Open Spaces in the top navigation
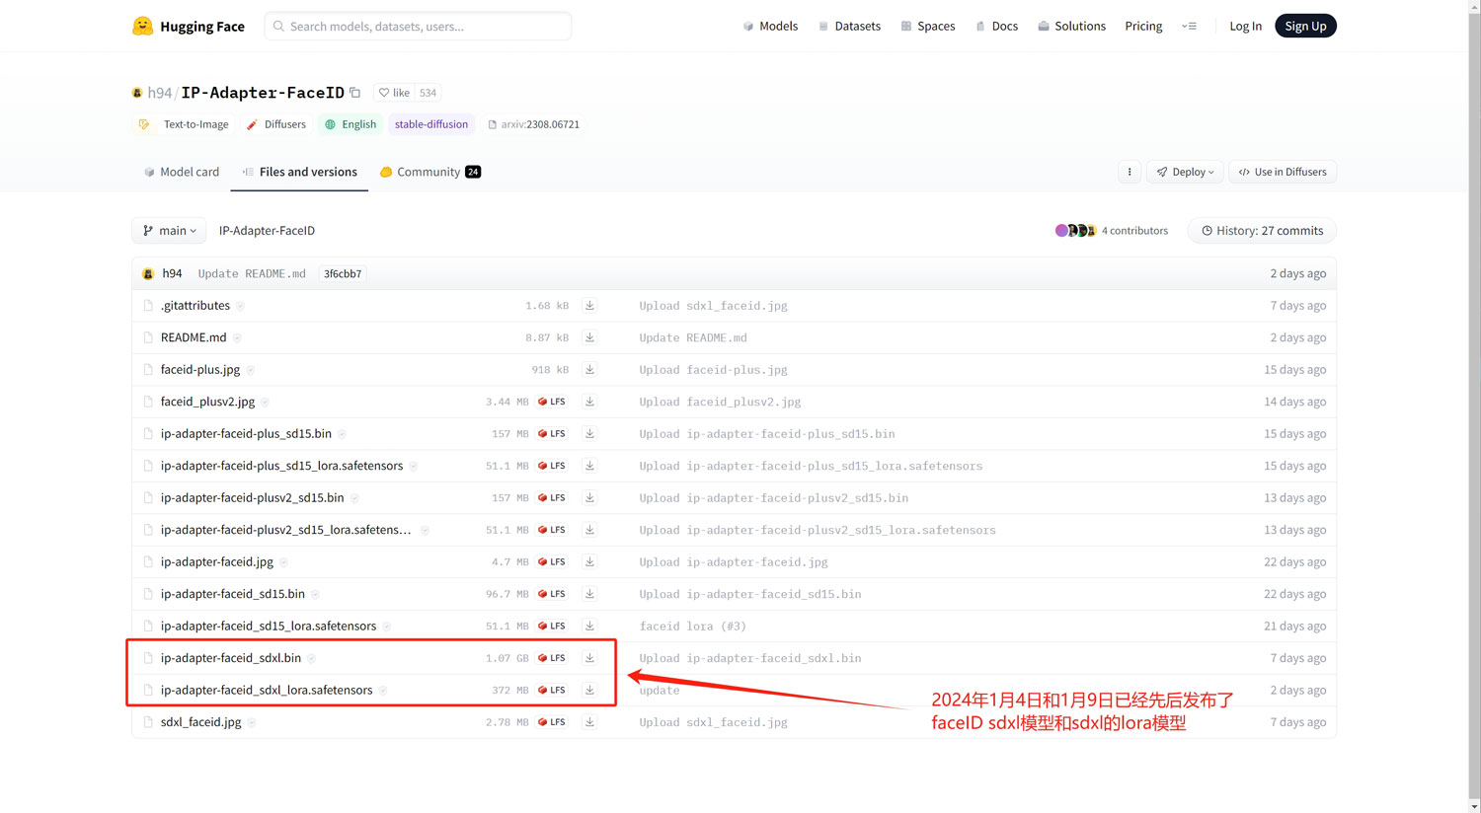Viewport: 1481px width, 813px height. (928, 27)
